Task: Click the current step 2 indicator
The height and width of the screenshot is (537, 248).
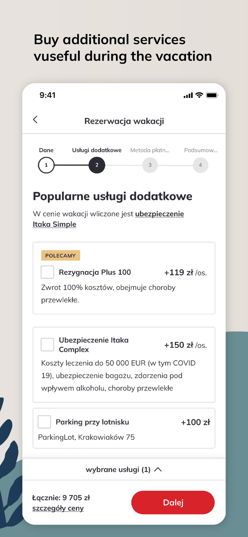Action: click(x=97, y=165)
